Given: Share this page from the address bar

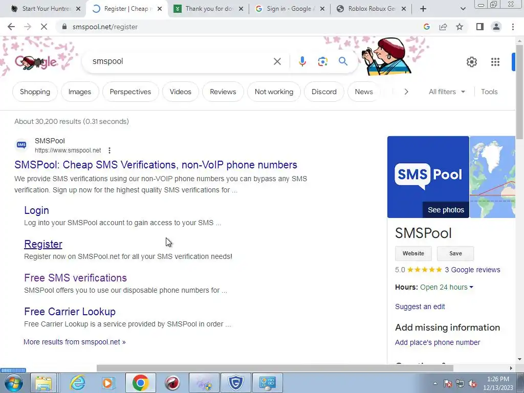Looking at the screenshot, I should click(x=443, y=27).
